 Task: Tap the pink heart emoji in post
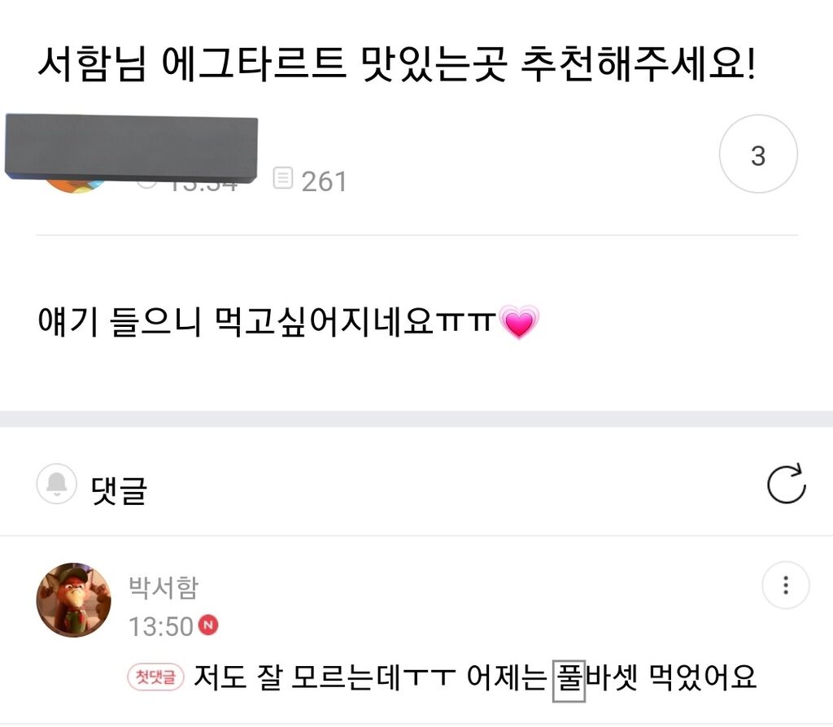(x=520, y=322)
